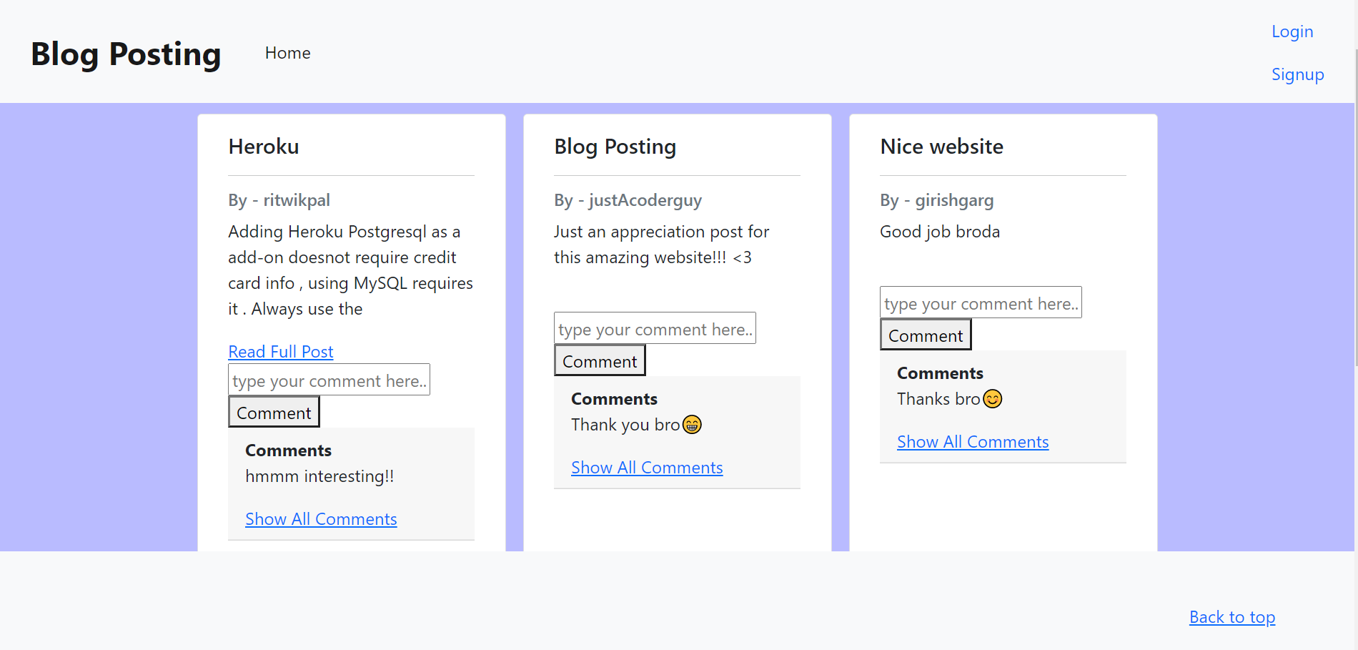View all comments on Nice website post
The image size is (1358, 650).
click(x=973, y=442)
